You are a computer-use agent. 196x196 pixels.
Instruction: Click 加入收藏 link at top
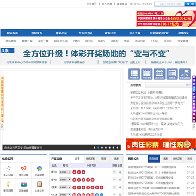(107, 4)
